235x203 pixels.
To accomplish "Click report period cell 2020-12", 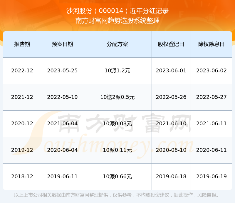I will [x=22, y=124].
